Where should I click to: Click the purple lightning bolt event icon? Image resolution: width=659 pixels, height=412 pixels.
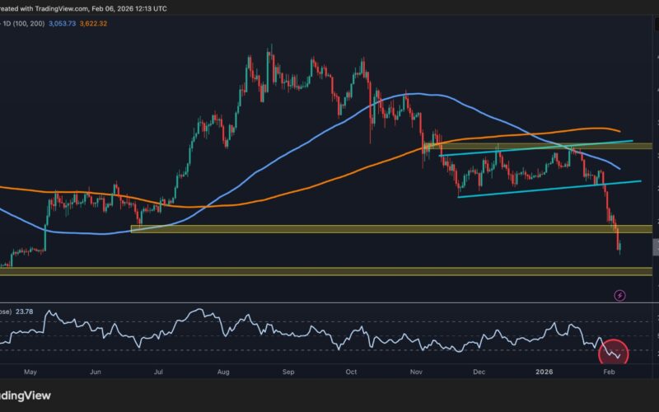click(x=620, y=294)
